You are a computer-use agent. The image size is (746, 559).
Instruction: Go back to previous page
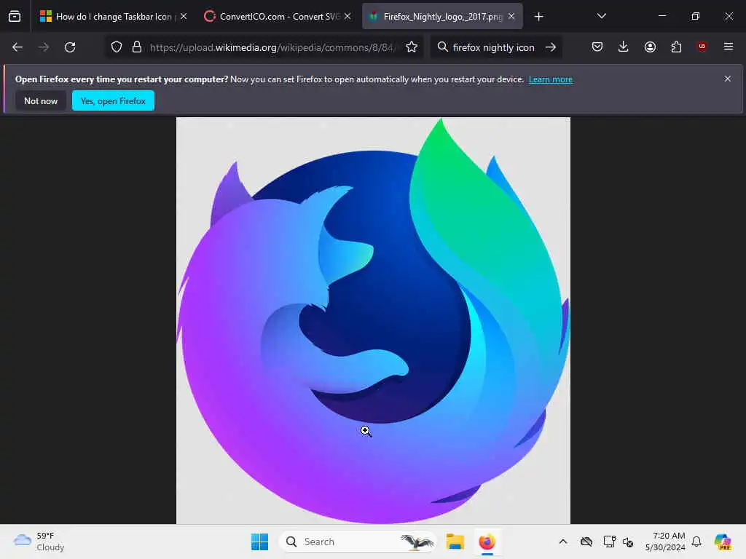click(17, 47)
